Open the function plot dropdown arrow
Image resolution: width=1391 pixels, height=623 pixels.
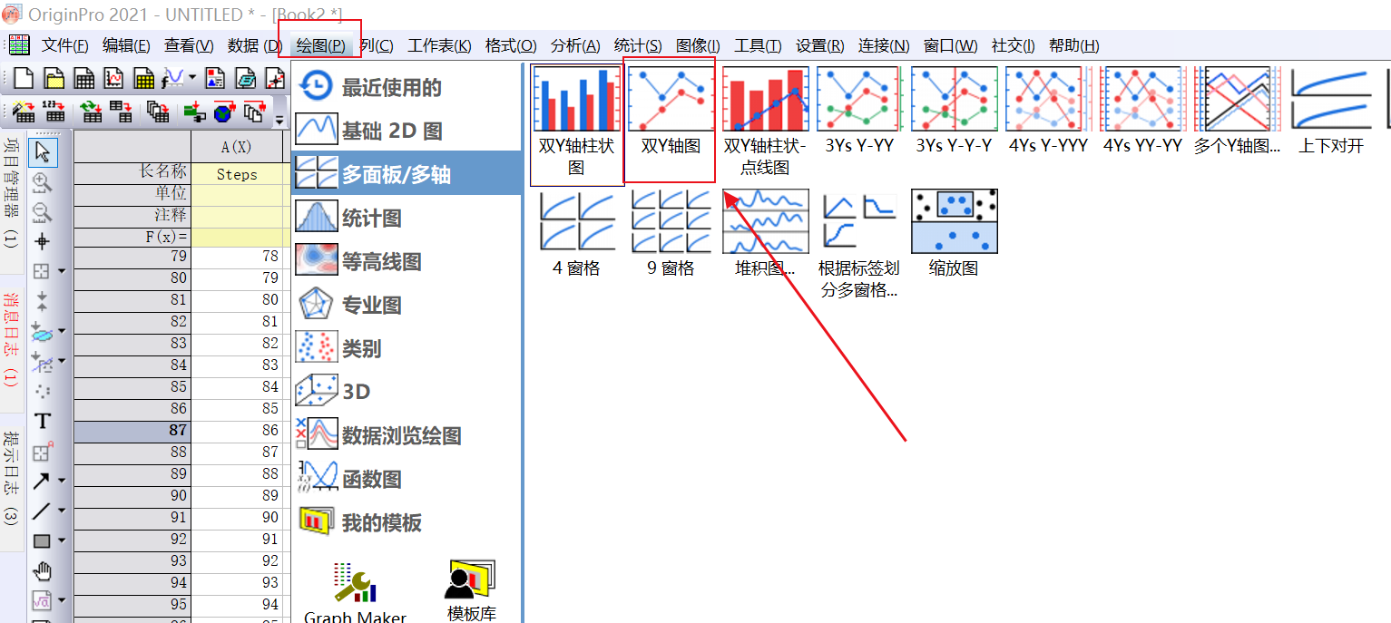pos(191,78)
